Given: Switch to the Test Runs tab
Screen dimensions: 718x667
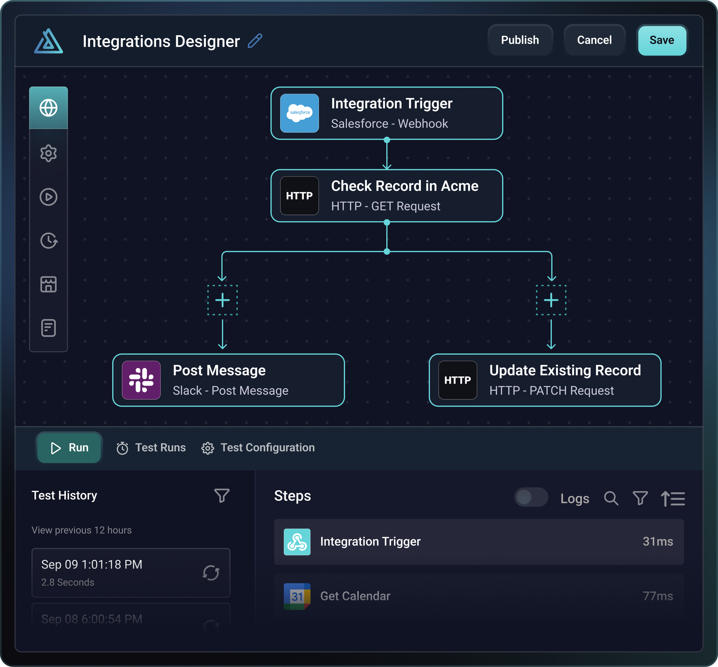Looking at the screenshot, I should pyautogui.click(x=151, y=448).
